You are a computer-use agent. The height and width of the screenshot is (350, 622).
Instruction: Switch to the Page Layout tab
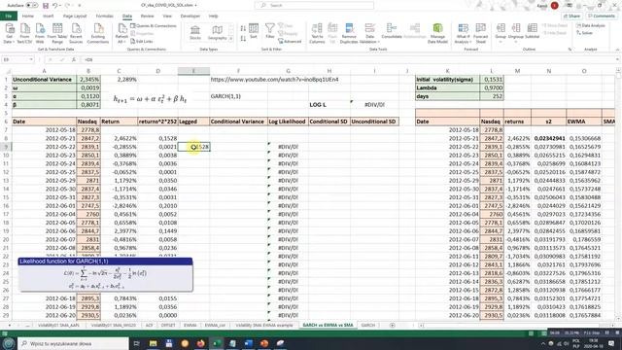coord(75,16)
